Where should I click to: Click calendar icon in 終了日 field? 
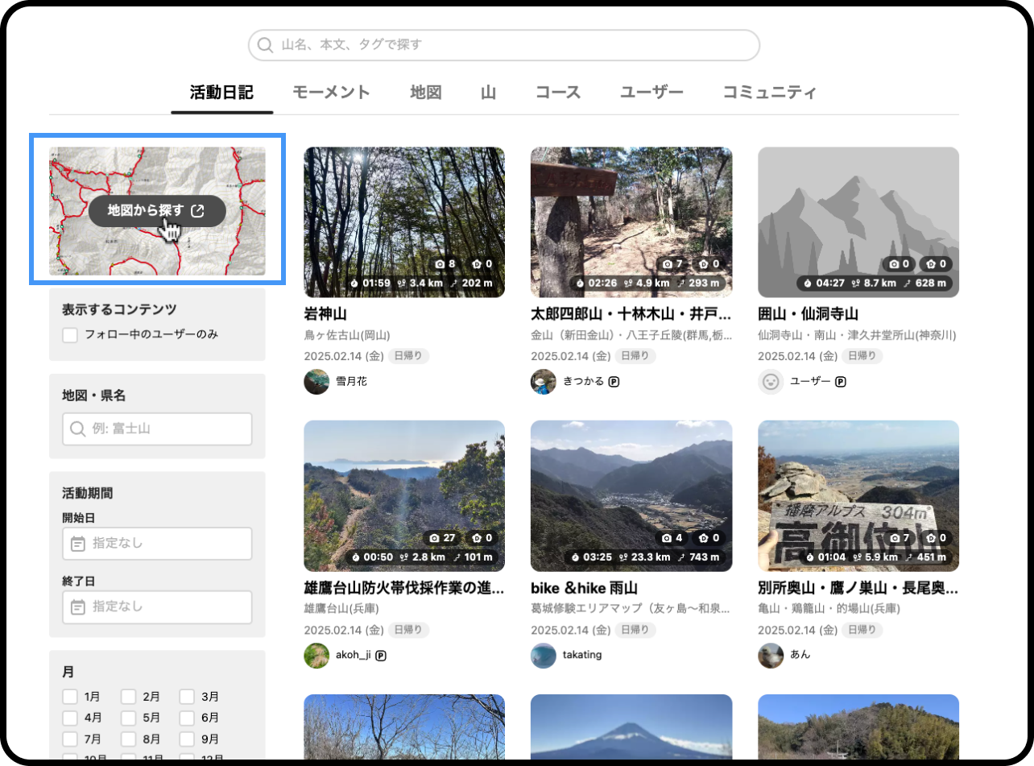click(x=77, y=607)
